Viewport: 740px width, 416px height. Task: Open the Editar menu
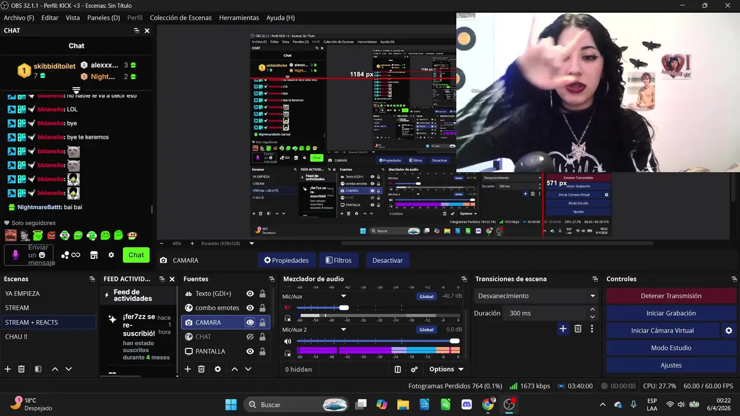pos(50,18)
